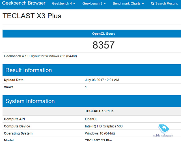
Task: Select the OpenCL value in Compute API row
Action: [x=91, y=119]
